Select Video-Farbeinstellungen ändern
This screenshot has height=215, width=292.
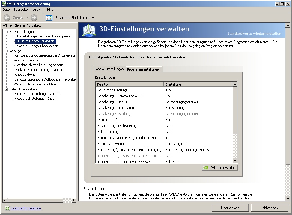click(37, 94)
